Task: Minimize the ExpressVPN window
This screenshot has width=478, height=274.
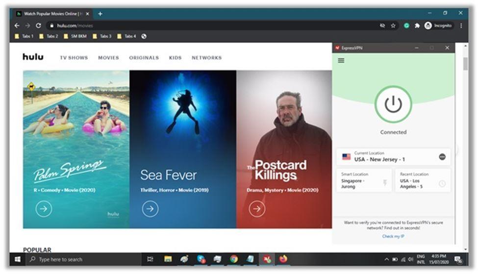Action: pyautogui.click(x=416, y=48)
